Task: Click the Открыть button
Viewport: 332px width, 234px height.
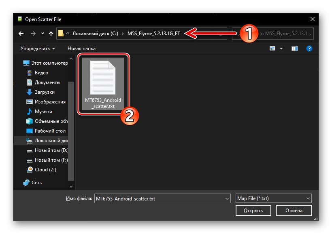Action: tap(253, 211)
